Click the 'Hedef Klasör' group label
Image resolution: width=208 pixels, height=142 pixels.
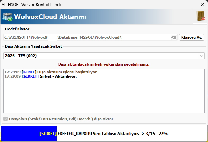17,29
